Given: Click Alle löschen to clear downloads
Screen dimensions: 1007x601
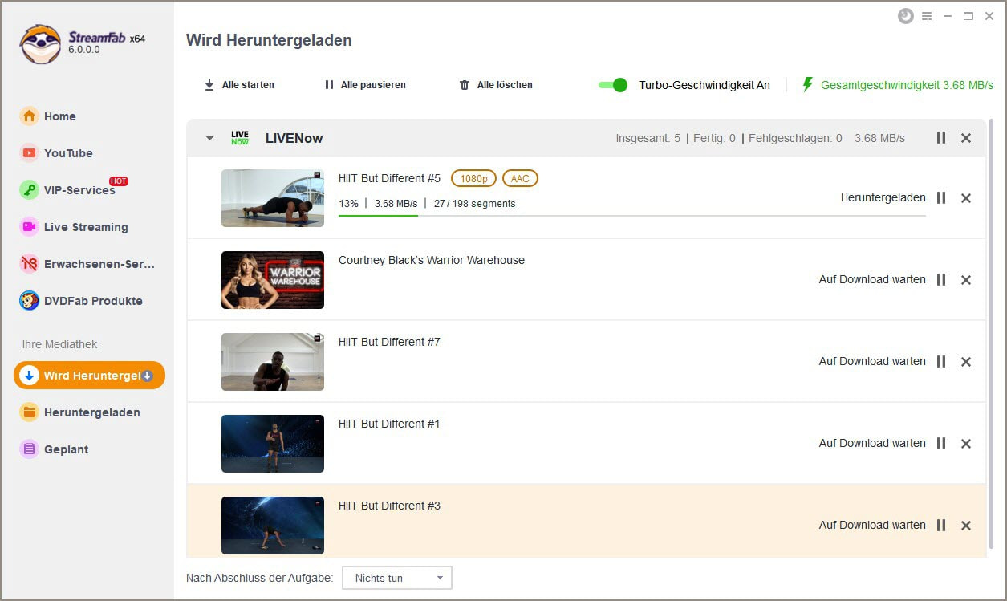Looking at the screenshot, I should [496, 85].
